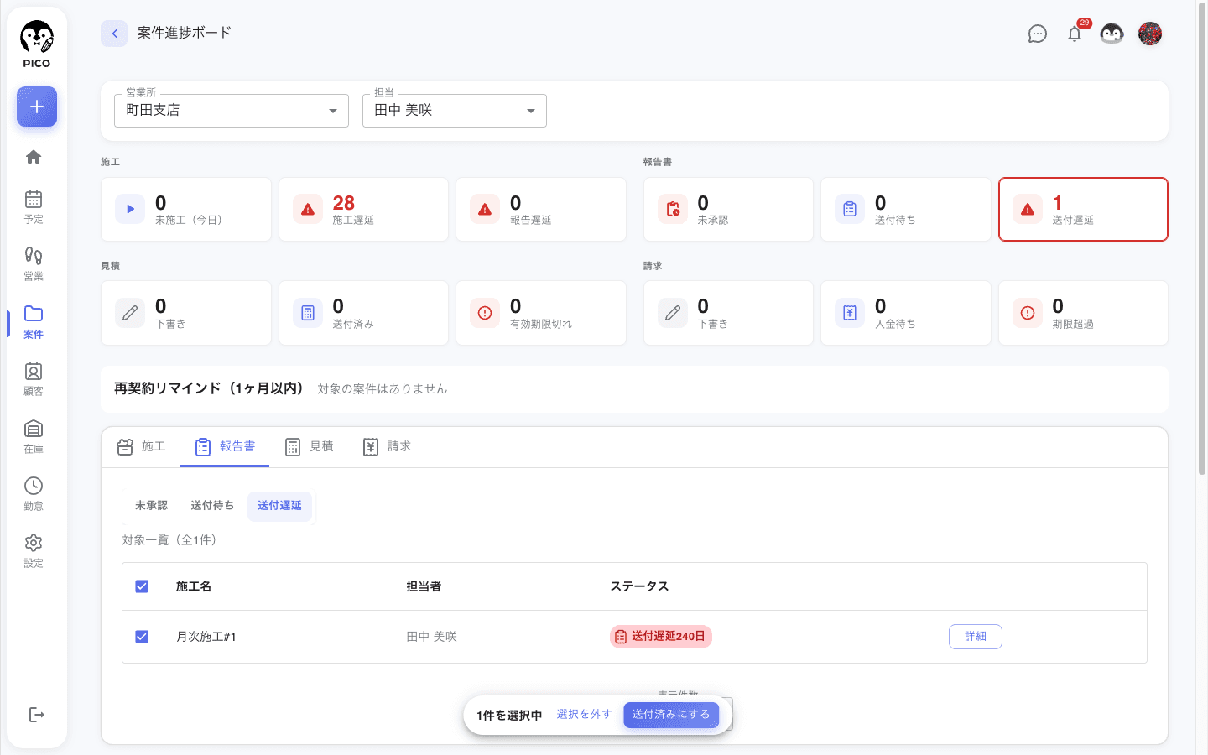Click 送付済みにする button
Image resolution: width=1208 pixels, height=755 pixels.
point(671,715)
